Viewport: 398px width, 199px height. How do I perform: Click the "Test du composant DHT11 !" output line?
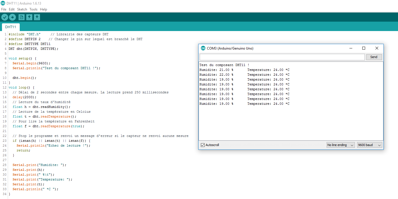(x=224, y=65)
